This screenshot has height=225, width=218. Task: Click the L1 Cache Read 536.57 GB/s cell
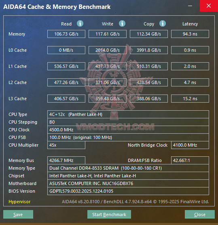[x=66, y=66]
